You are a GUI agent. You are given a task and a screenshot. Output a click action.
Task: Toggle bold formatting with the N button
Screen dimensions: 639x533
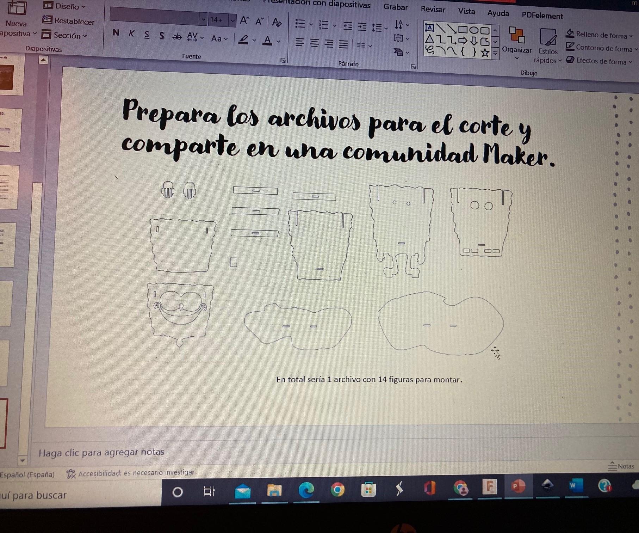tap(116, 33)
